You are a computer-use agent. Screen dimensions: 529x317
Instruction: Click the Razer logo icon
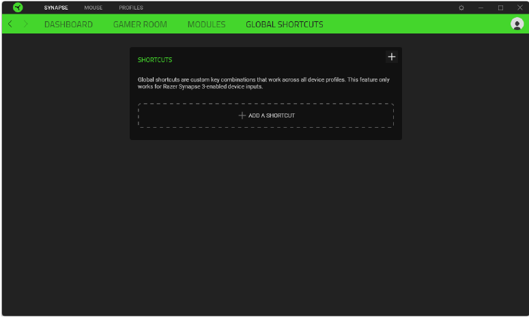pyautogui.click(x=18, y=7)
